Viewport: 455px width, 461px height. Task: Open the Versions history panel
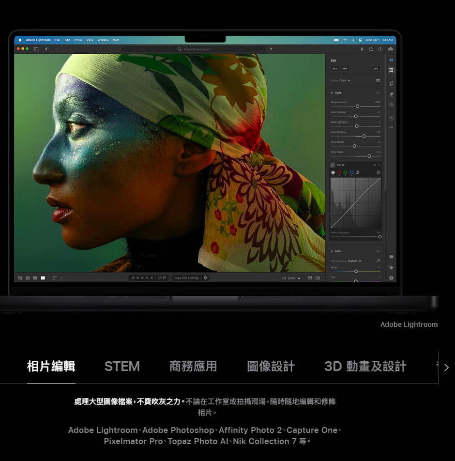(391, 118)
